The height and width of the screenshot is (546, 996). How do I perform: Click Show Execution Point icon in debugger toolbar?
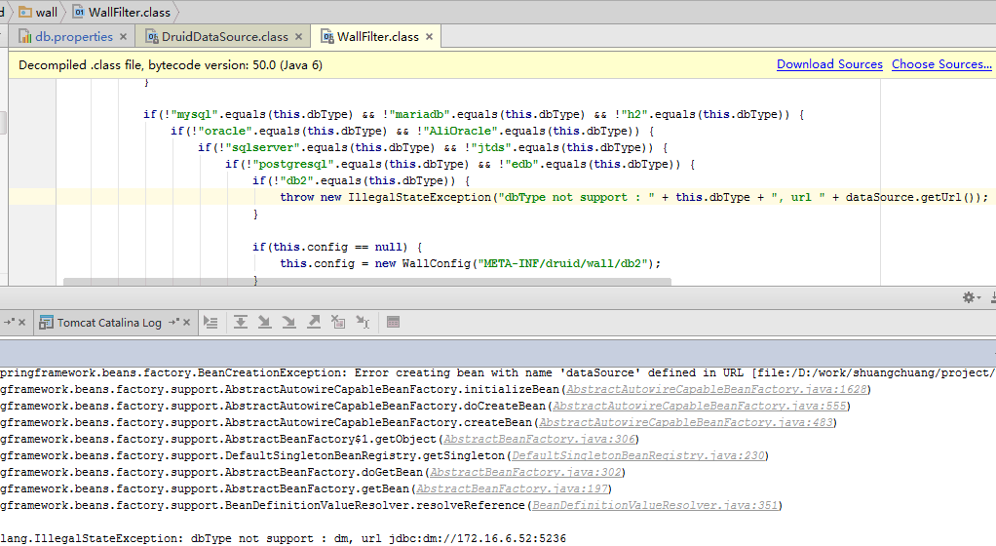click(211, 323)
